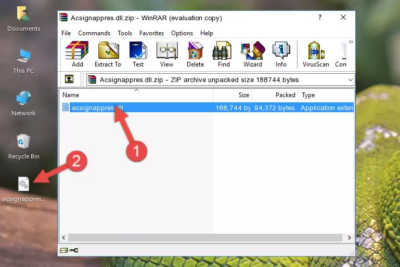This screenshot has height=267, width=400.
Task: Open the Options menu
Action: [182, 33]
